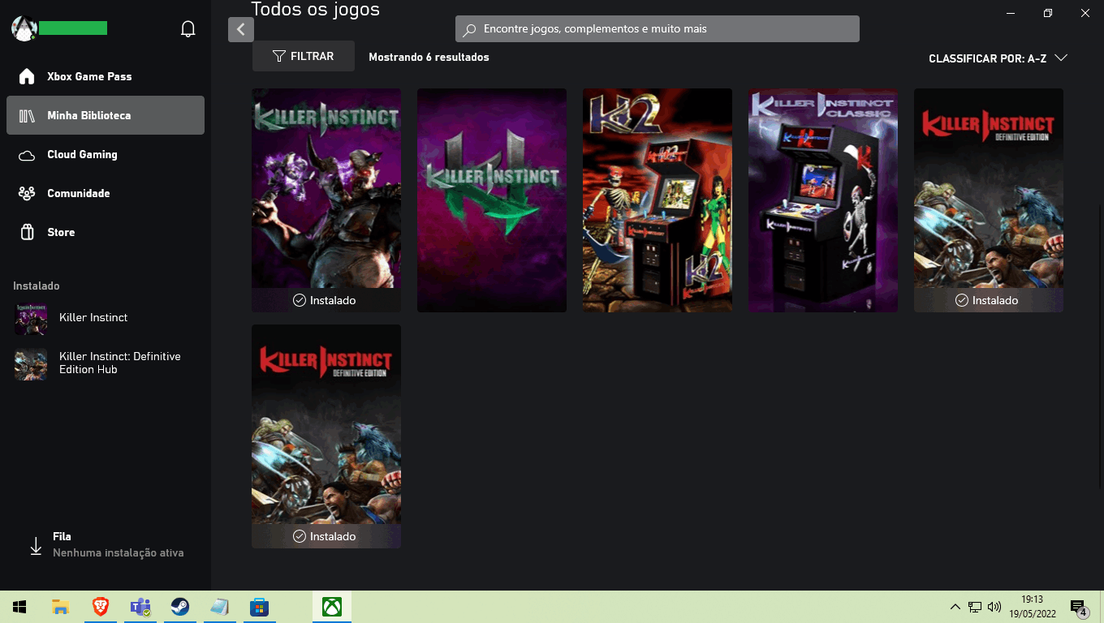Open Cloud Gaming section
The image size is (1104, 623).
(106, 154)
